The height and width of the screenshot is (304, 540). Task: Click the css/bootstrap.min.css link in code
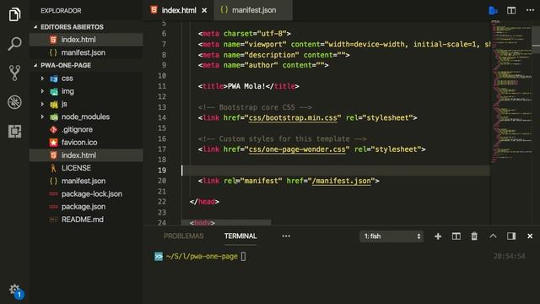[x=293, y=118]
